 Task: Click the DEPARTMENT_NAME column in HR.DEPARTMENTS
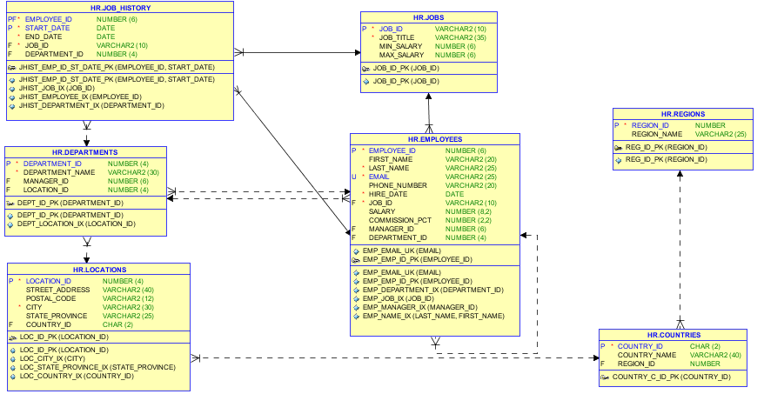(x=59, y=172)
